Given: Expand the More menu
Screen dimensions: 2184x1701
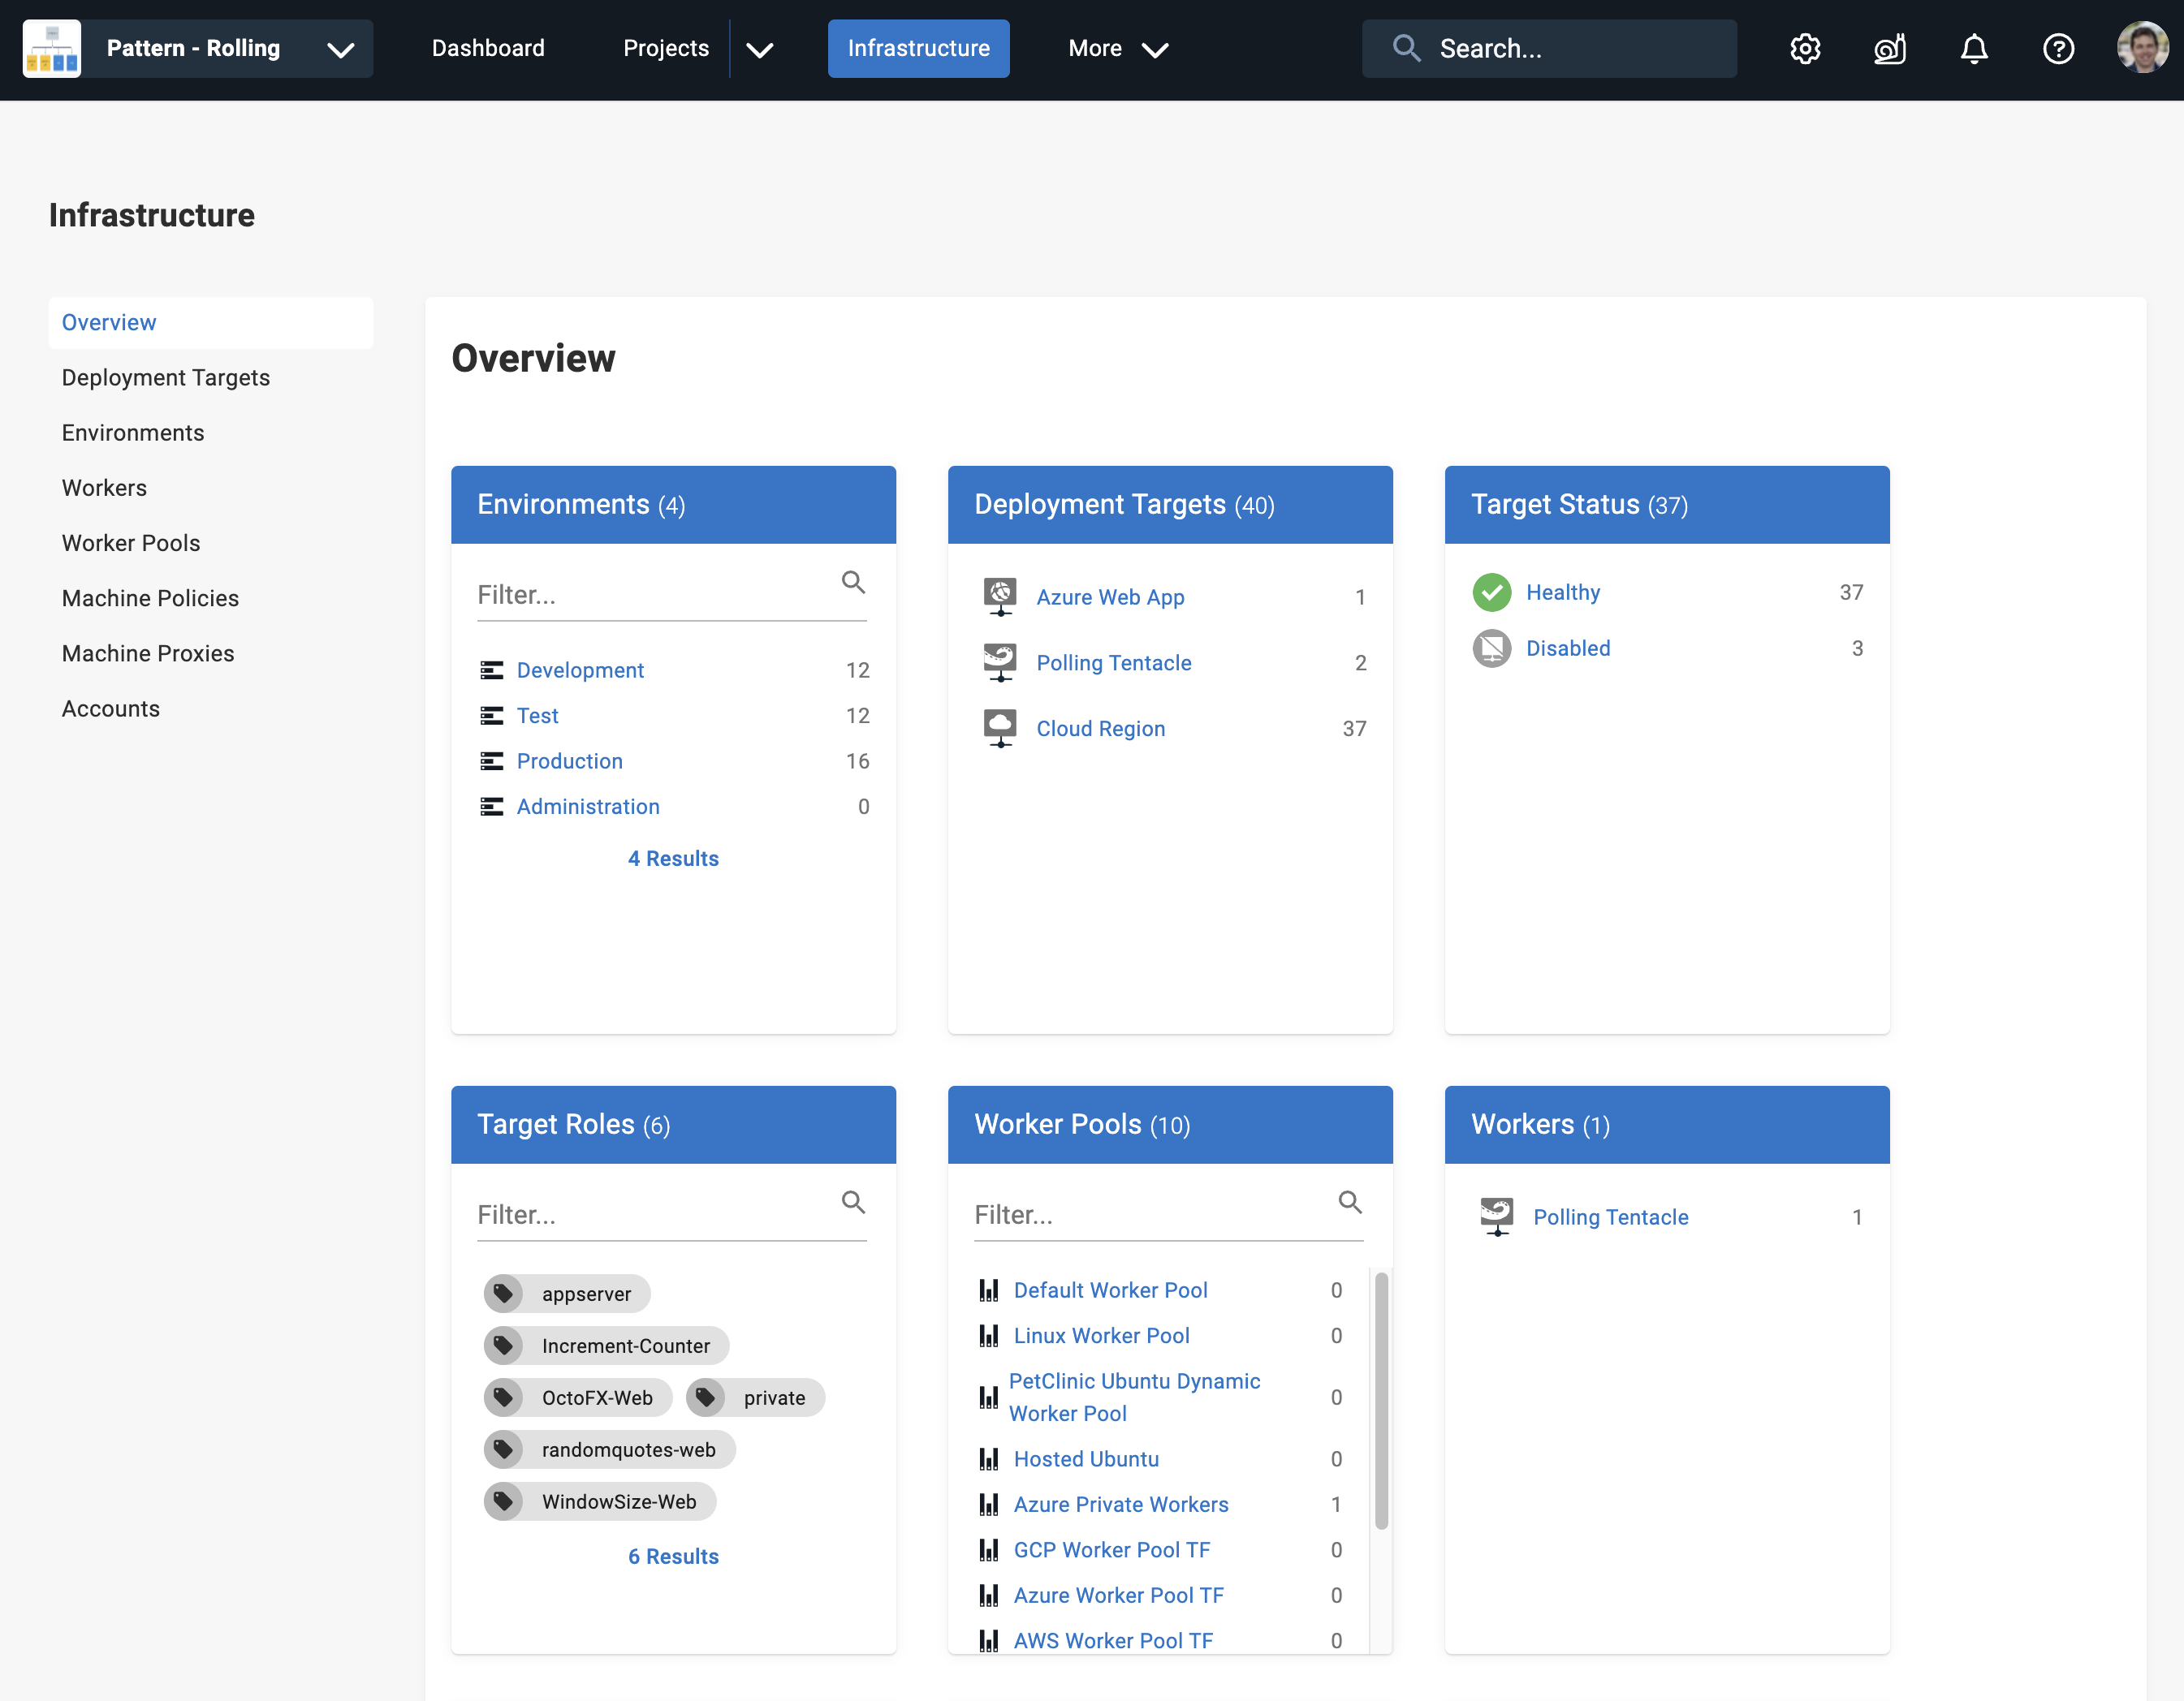Looking at the screenshot, I should point(1117,48).
